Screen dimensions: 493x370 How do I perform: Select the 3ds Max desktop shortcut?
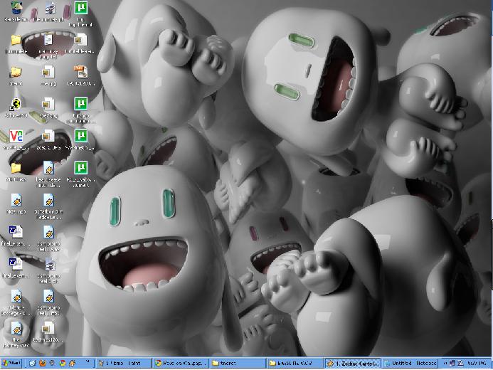coord(16,108)
